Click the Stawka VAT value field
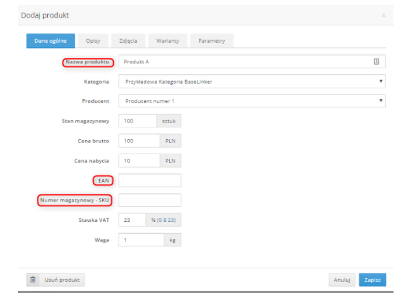 132,220
